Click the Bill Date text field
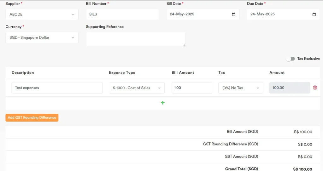 click(x=196, y=14)
